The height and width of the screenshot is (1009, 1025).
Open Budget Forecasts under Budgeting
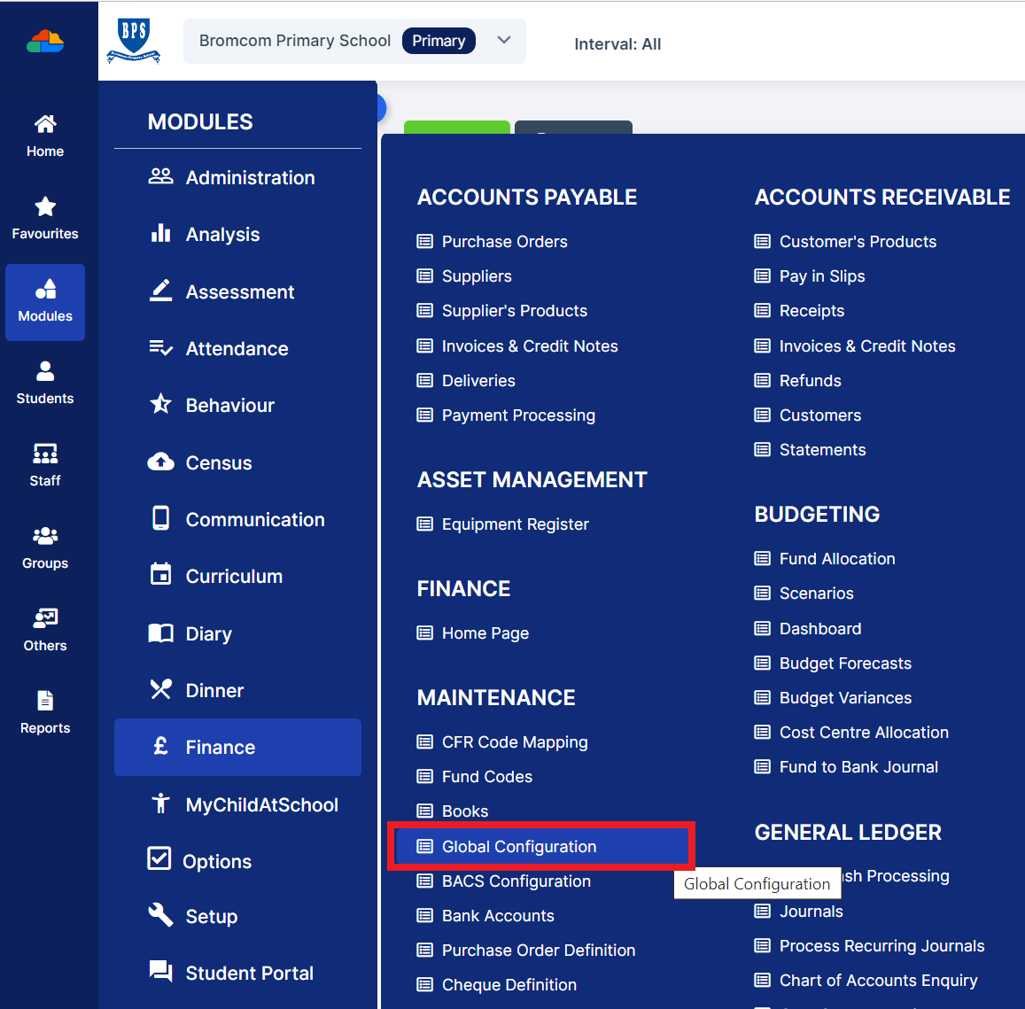(x=844, y=663)
